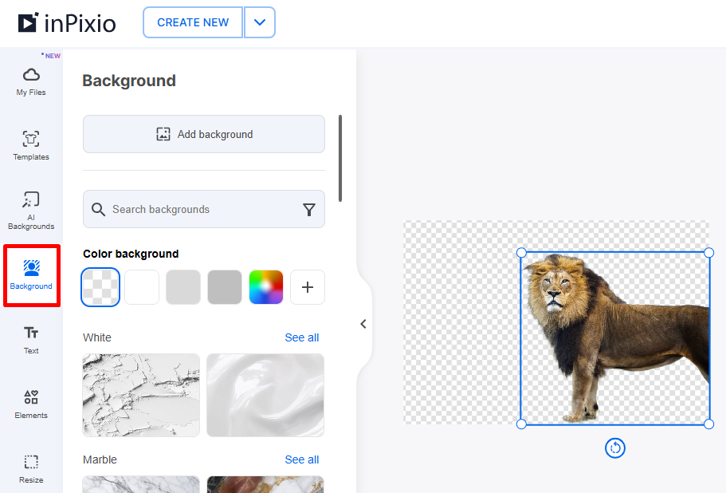See all White backgrounds
The height and width of the screenshot is (493, 726).
tap(301, 337)
